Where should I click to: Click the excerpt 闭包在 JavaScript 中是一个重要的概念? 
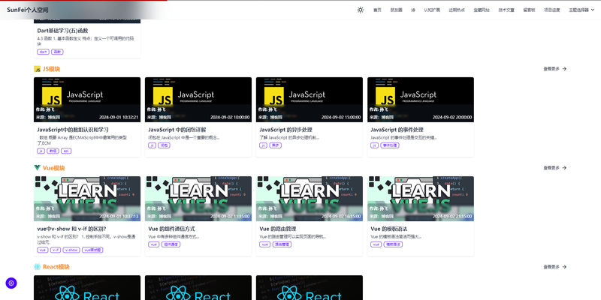[184, 137]
